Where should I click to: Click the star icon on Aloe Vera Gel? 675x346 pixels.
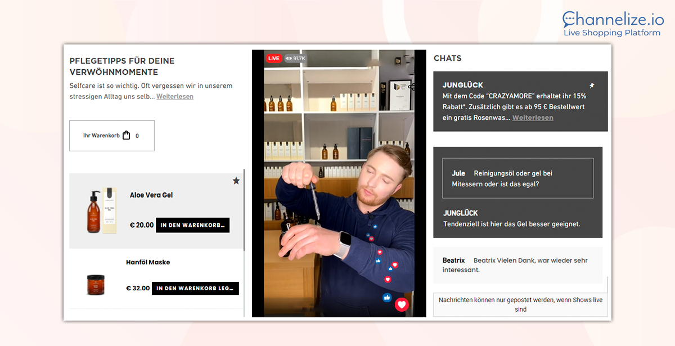coord(236,181)
